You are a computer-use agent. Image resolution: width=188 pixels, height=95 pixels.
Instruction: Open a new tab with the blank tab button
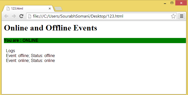coord(58,9)
